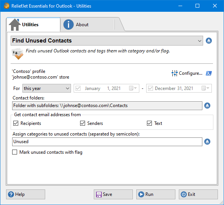Screen dimensions: 224x205
Task: Click the eject icon beside categories field
Action: (x=207, y=142)
